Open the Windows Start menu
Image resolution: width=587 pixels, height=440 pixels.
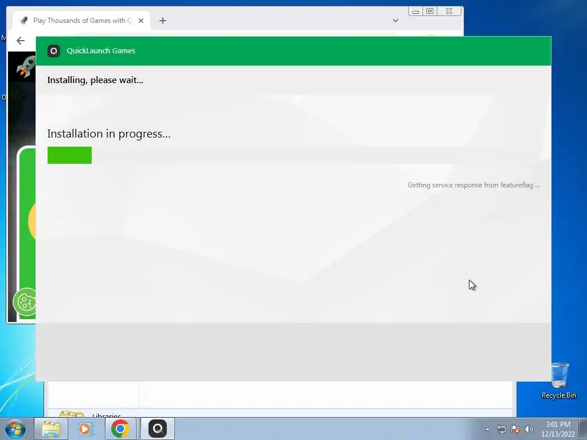pos(15,429)
